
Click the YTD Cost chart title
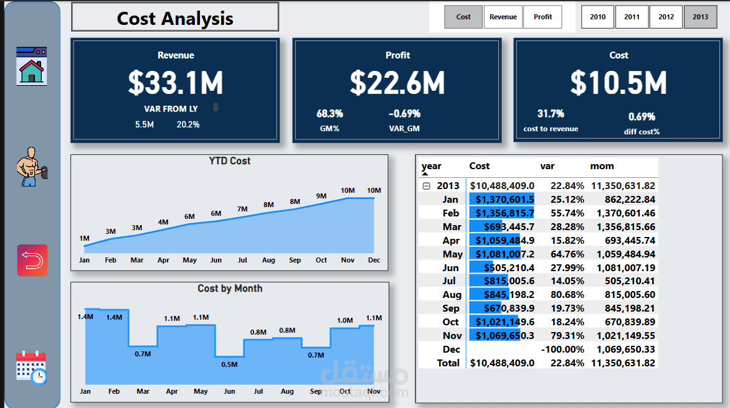[229, 161]
